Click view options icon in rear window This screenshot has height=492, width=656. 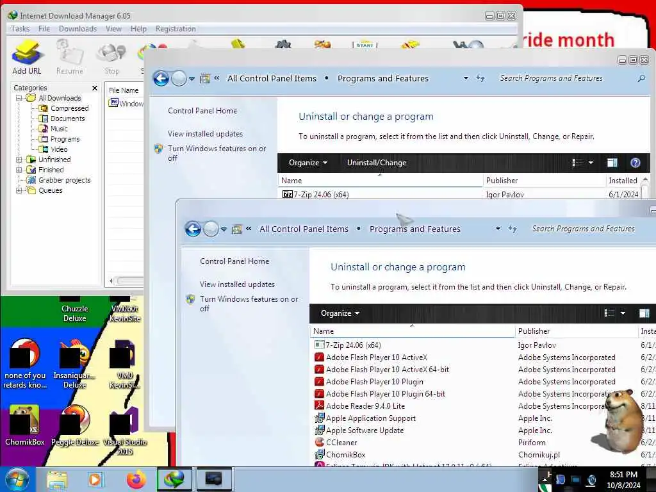pos(577,163)
